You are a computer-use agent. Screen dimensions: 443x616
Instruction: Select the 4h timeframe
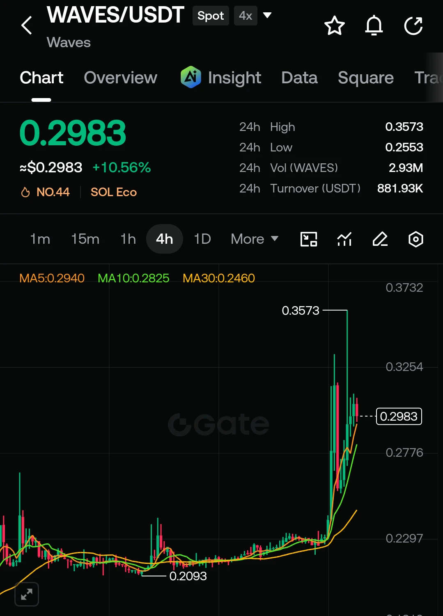coord(164,239)
